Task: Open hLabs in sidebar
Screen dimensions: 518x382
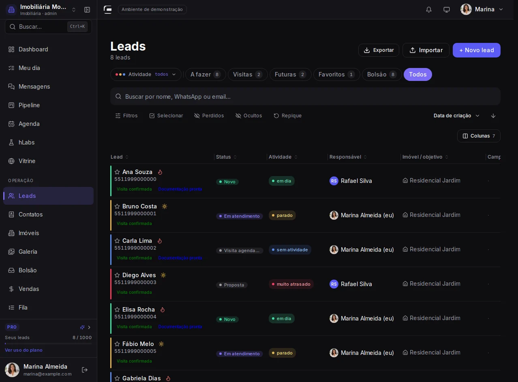Action: 48,142
